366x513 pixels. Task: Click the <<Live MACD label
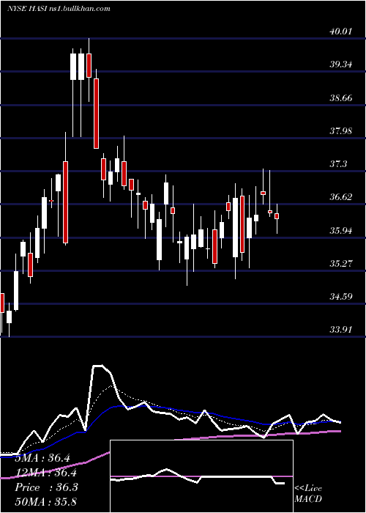[x=308, y=493]
